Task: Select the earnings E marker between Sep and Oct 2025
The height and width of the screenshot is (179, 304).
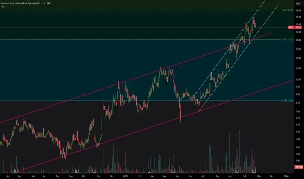Action: [x=236, y=171]
